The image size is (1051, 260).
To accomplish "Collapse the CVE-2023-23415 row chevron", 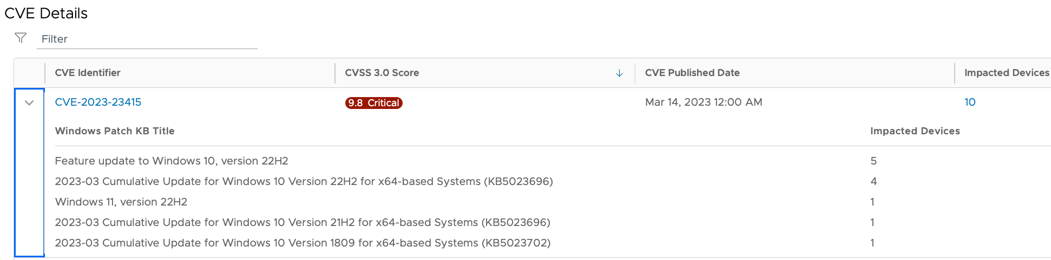I will click(x=29, y=102).
